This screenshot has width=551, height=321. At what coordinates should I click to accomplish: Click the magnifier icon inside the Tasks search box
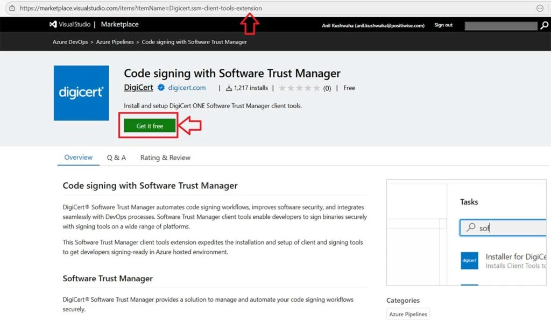point(470,227)
